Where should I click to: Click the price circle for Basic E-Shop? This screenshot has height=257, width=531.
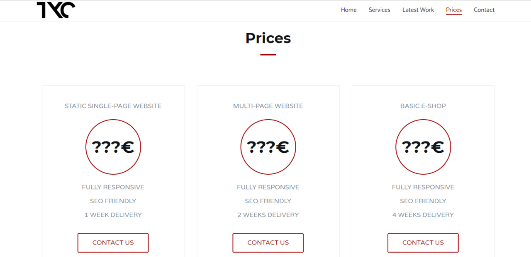point(423,147)
